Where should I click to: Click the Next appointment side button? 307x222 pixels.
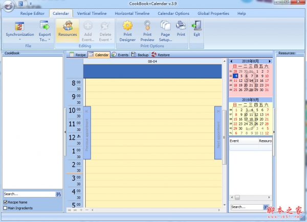(x=218, y=132)
